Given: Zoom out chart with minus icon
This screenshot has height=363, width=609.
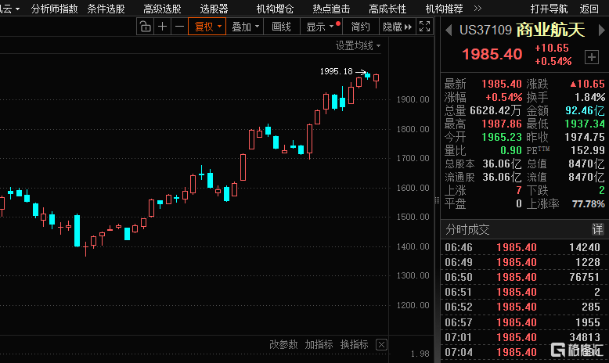Looking at the screenshot, I should pos(179,27).
